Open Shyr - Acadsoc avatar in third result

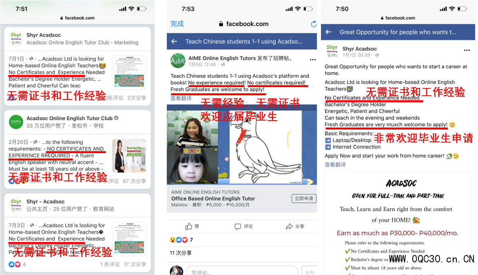(x=16, y=205)
